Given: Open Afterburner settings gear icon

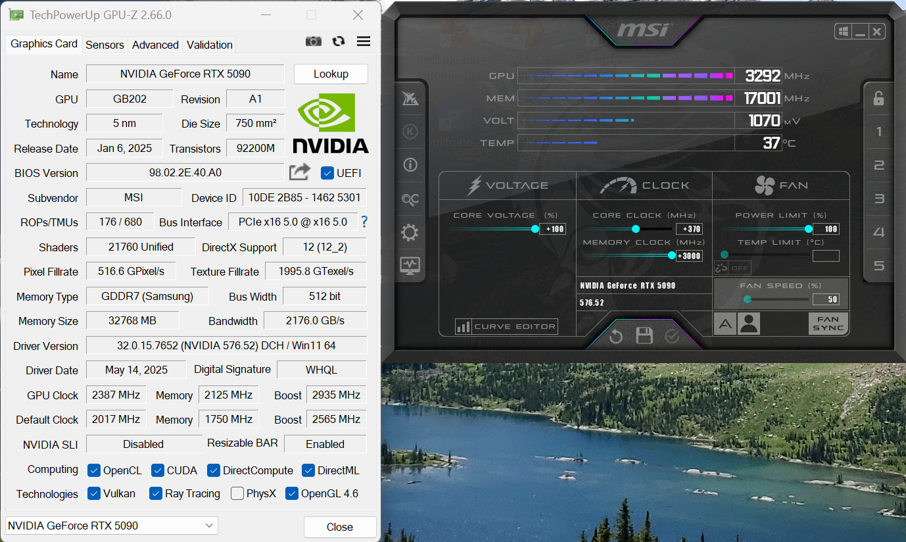Looking at the screenshot, I should coord(410,232).
